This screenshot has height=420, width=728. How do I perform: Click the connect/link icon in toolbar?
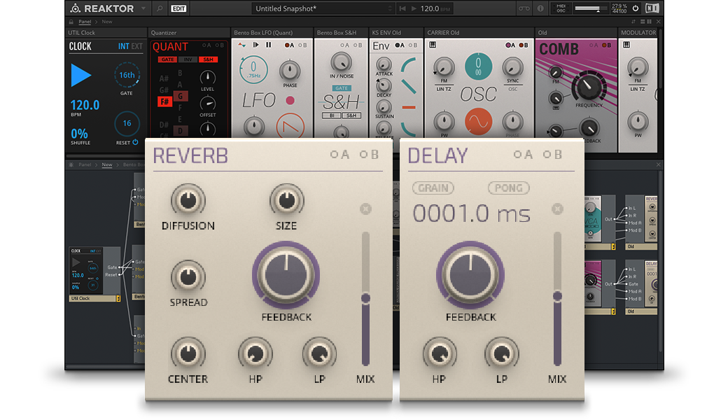(x=524, y=8)
